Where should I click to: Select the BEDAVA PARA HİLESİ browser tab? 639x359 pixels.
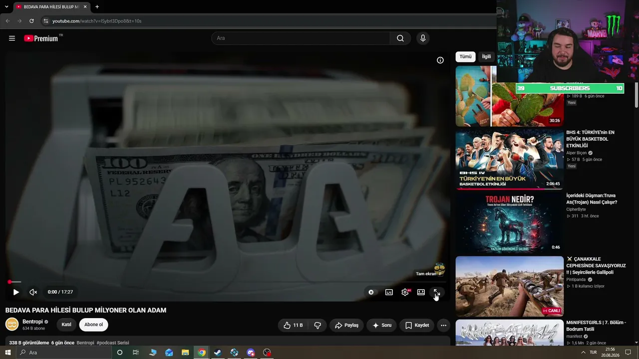pos(51,7)
